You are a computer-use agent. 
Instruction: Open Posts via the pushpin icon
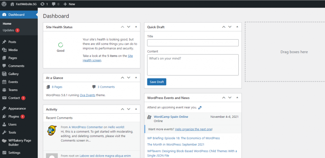click(x=4, y=42)
